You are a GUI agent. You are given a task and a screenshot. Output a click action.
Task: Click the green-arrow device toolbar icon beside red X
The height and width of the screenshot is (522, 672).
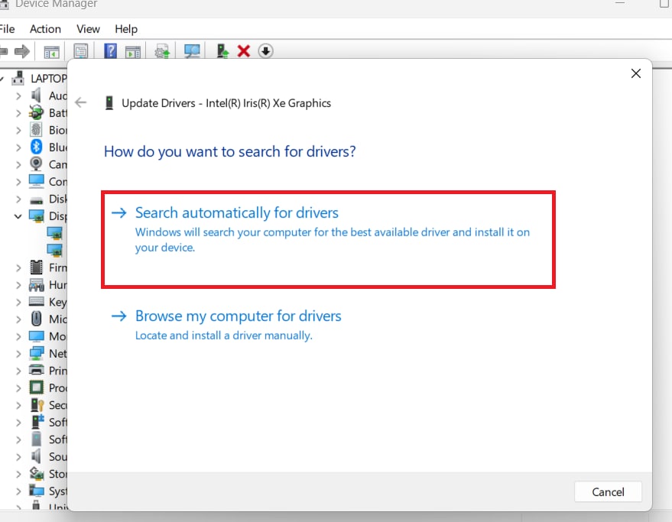pyautogui.click(x=222, y=51)
